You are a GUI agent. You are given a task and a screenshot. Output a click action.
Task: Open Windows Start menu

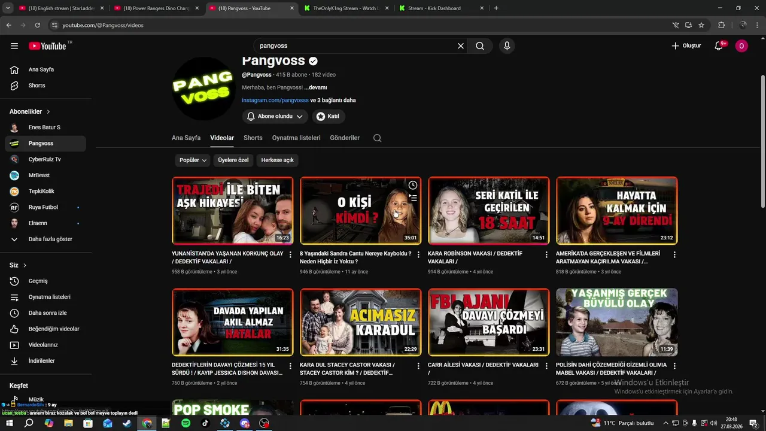coord(9,423)
